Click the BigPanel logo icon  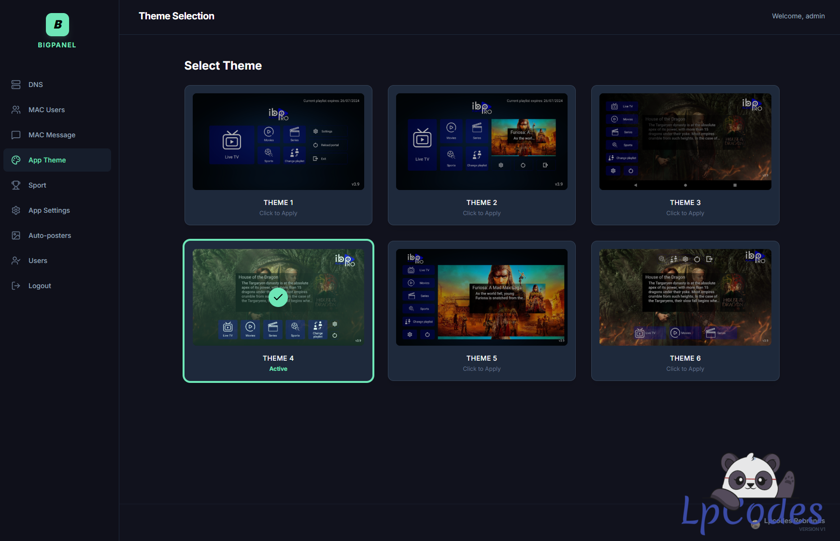pyautogui.click(x=57, y=25)
